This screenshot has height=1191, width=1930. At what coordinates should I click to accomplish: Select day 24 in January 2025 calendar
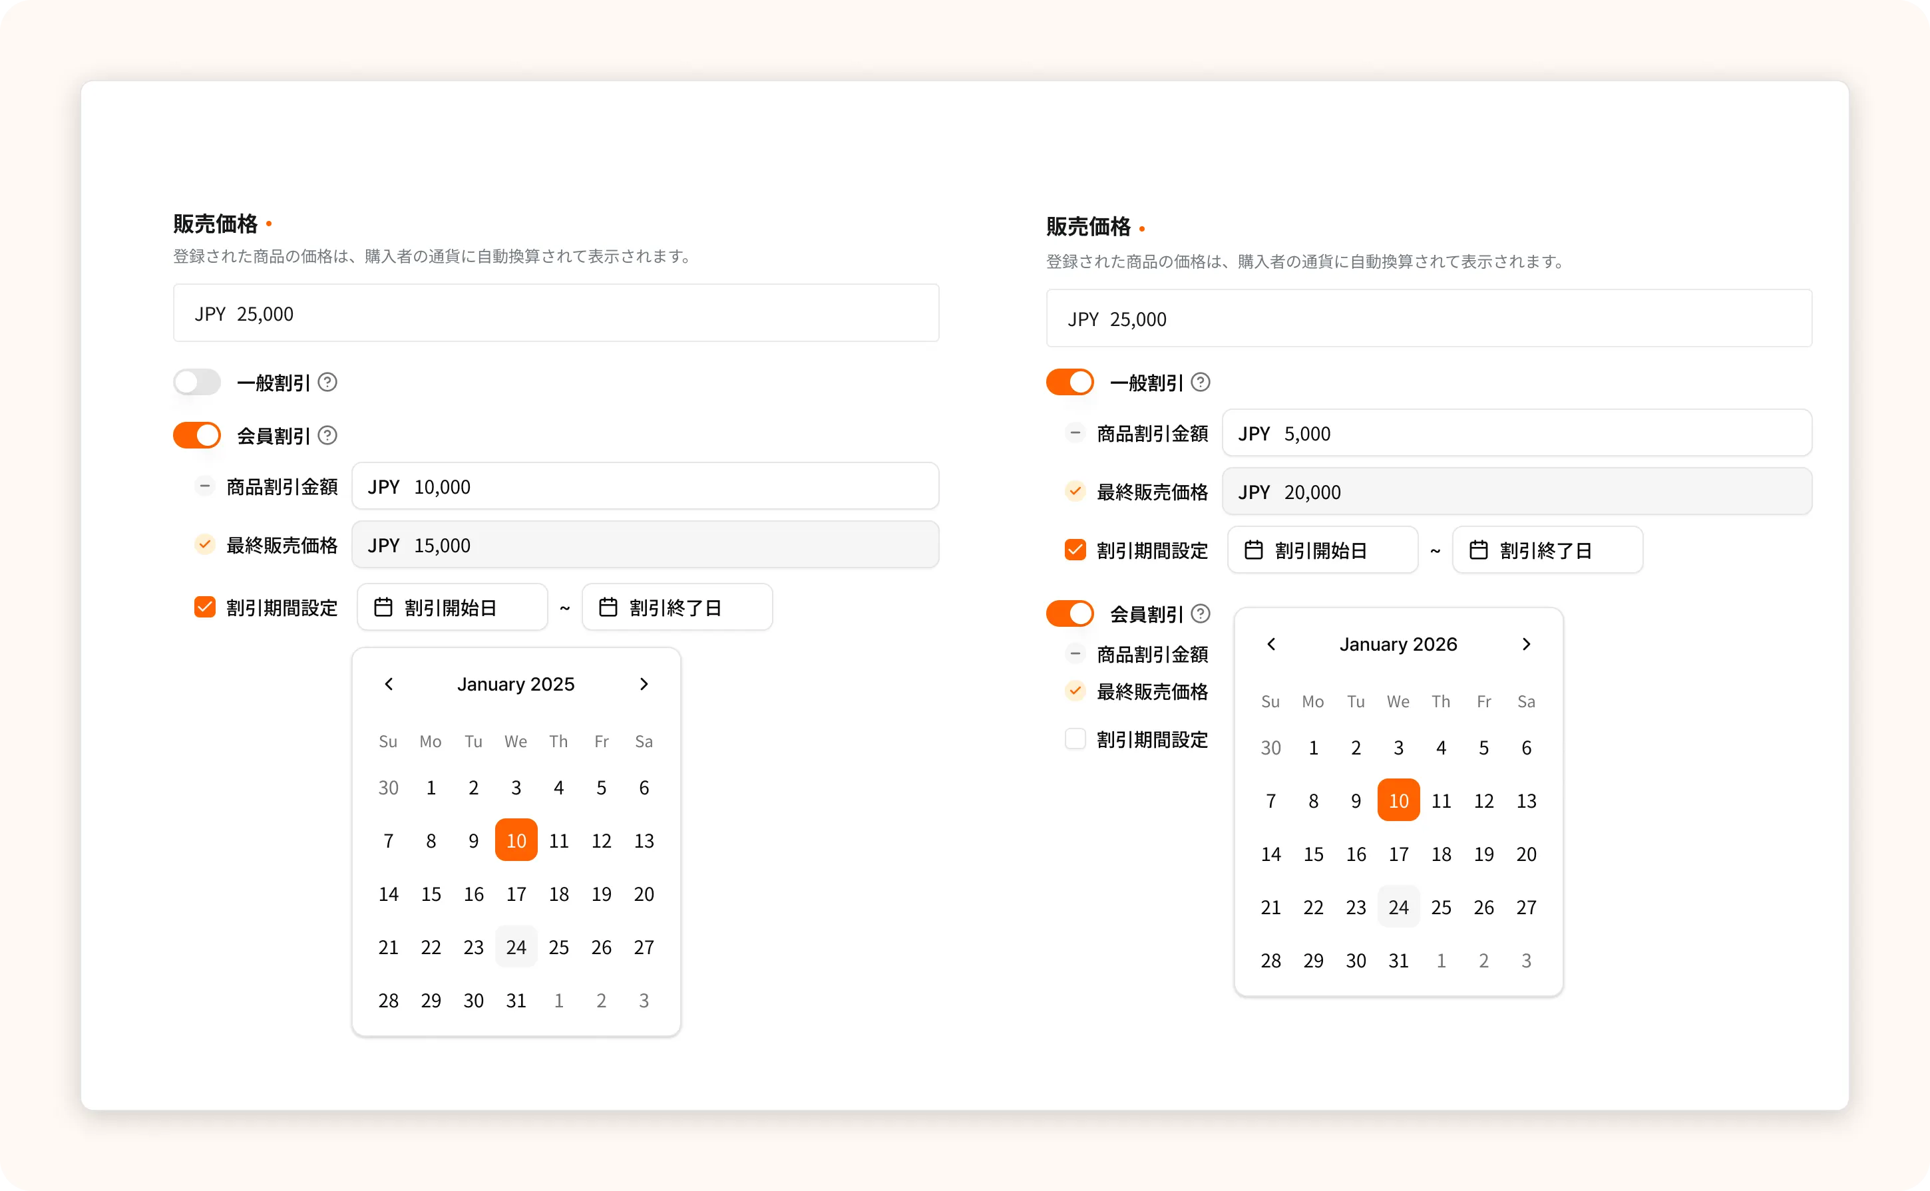[516, 947]
